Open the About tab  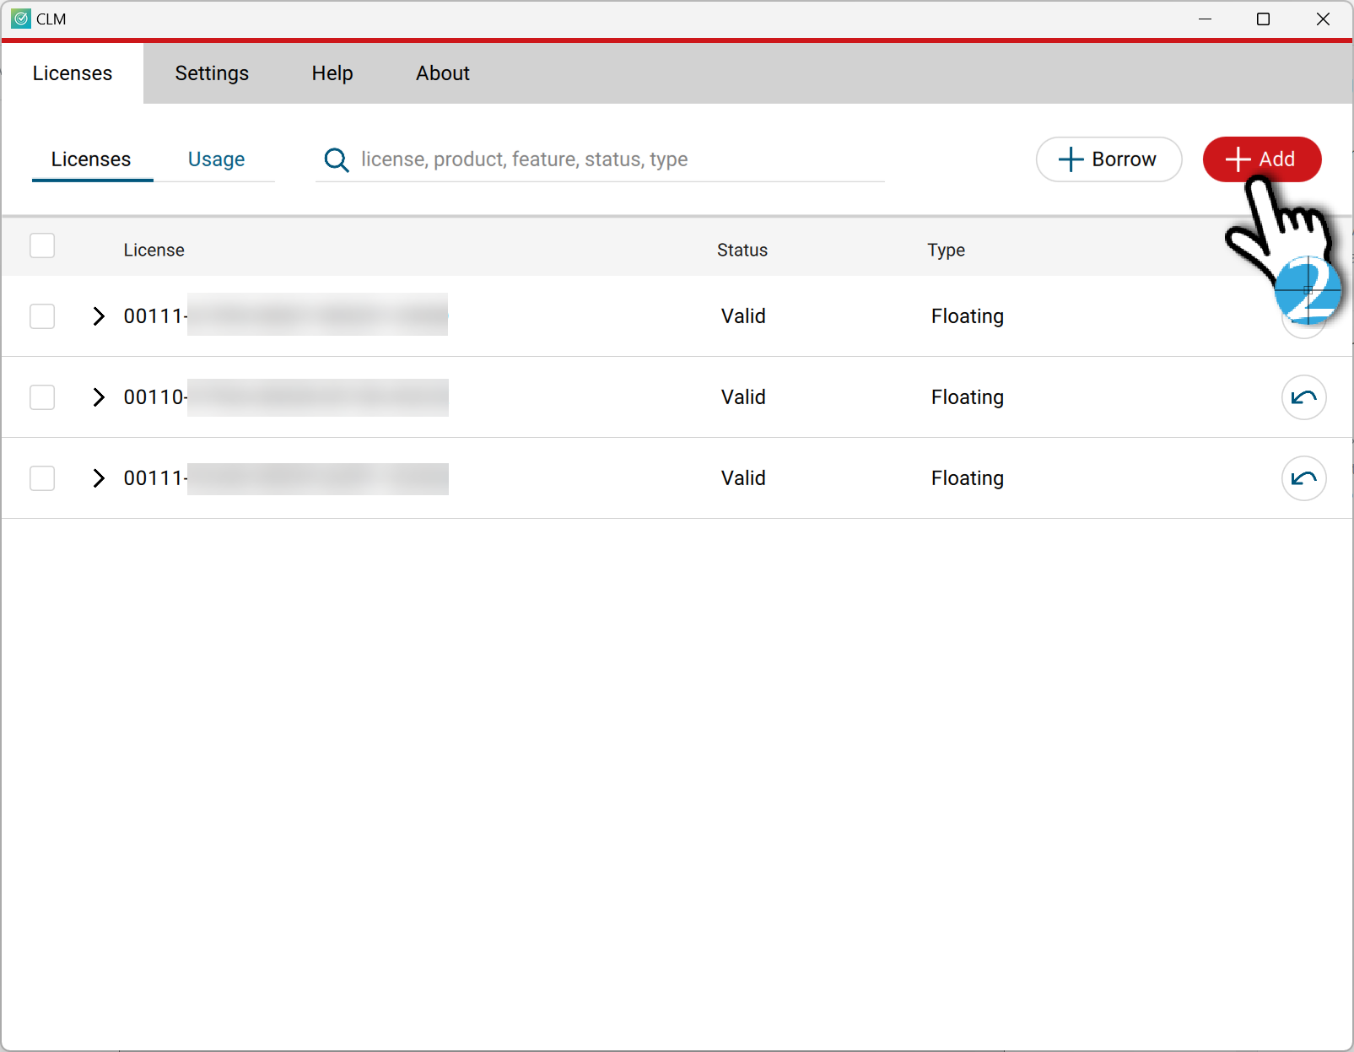[x=443, y=73]
